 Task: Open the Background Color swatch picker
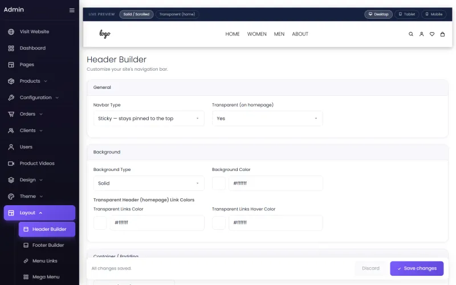click(219, 183)
